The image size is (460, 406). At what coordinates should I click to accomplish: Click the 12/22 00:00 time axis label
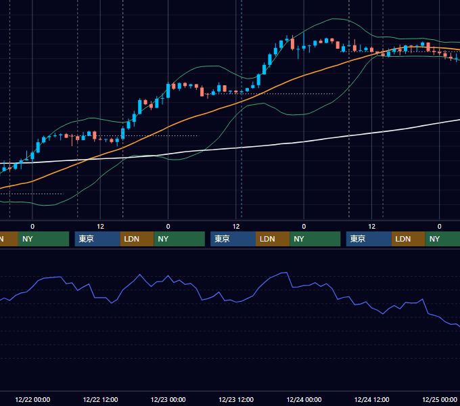coord(32,399)
